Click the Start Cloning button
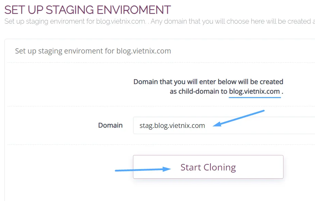This screenshot has width=315, height=201. point(208,167)
